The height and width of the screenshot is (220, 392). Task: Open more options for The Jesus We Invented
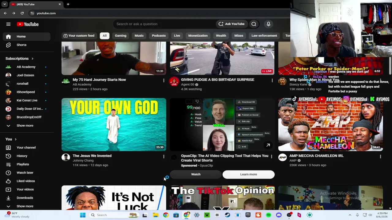[164, 157]
